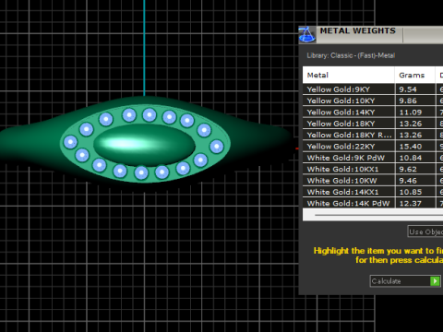Click the 12.37 grams cell
Viewport: 443px width, 332px height.
click(414, 203)
